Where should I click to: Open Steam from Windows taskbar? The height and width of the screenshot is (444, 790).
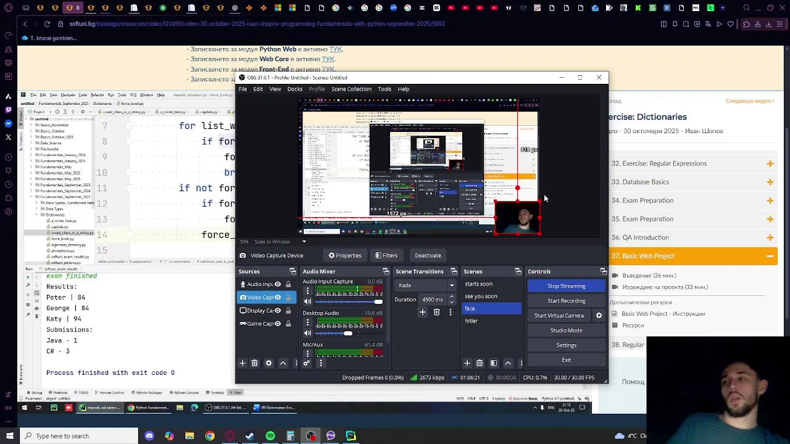click(x=250, y=436)
